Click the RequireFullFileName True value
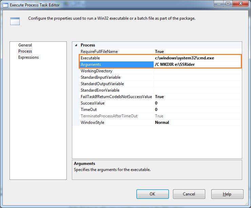Screen dimensions: 251x208 tap(197, 52)
